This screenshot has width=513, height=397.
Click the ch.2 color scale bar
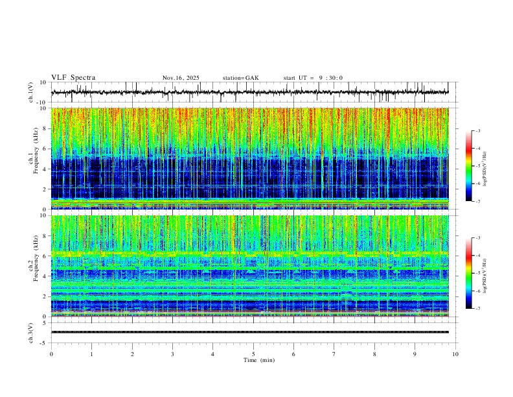(469, 273)
